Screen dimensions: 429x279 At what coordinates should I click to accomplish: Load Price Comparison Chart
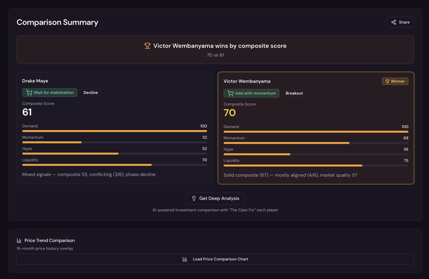point(215,259)
